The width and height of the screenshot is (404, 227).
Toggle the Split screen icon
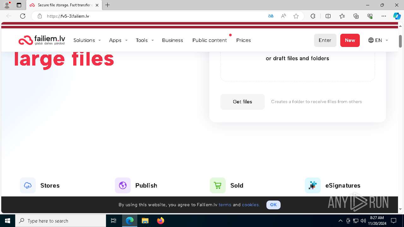[328, 16]
